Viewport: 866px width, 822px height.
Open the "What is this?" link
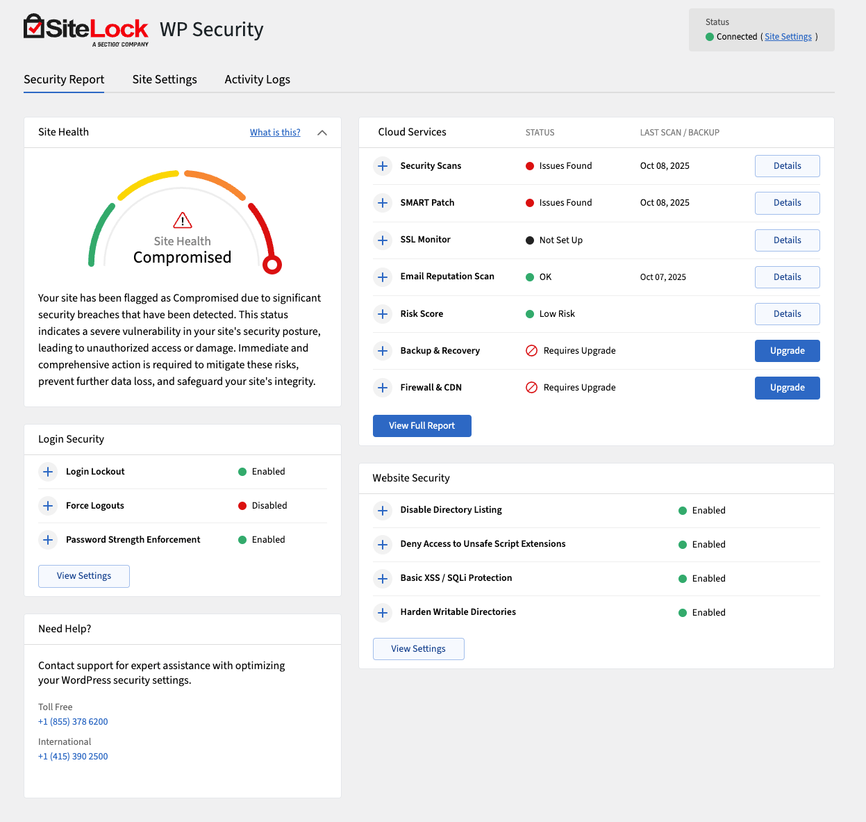click(275, 132)
